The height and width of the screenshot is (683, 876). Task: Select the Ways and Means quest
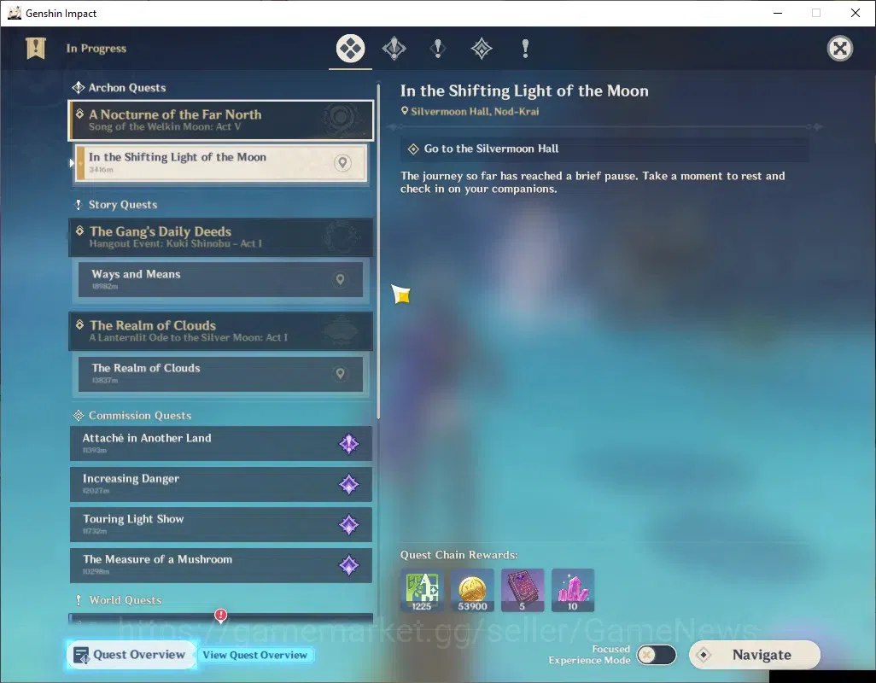220,279
